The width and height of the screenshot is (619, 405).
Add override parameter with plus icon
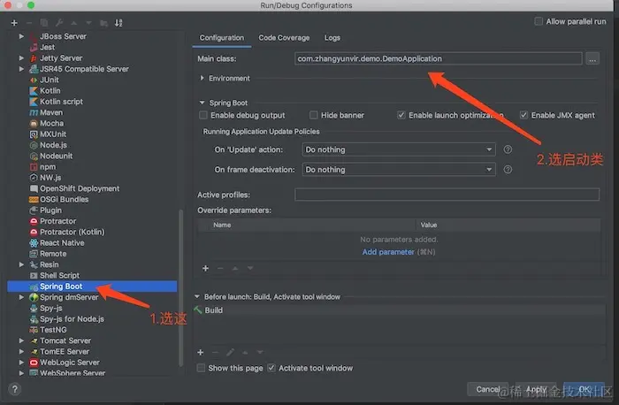(205, 269)
